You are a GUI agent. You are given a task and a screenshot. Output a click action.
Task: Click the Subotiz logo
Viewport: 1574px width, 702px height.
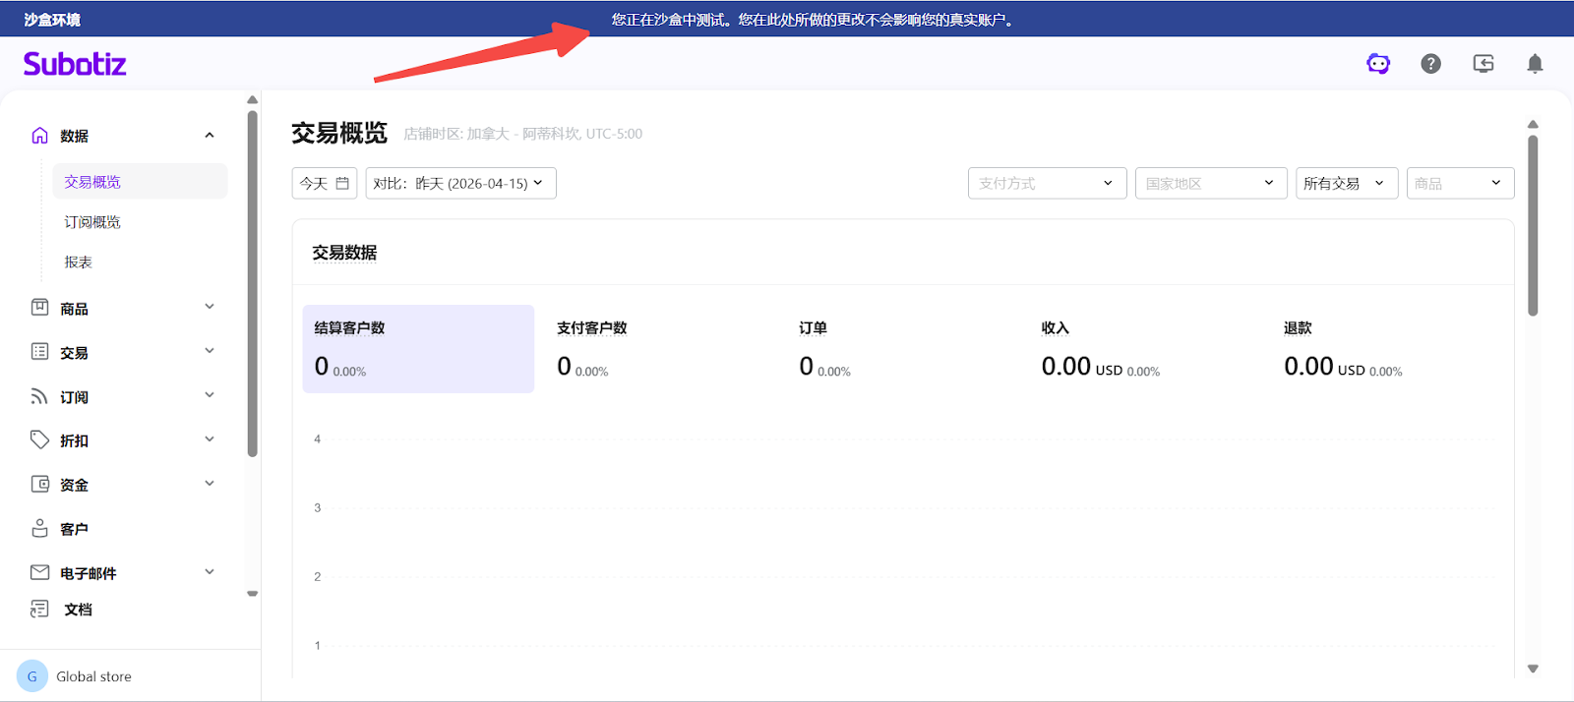(x=75, y=64)
